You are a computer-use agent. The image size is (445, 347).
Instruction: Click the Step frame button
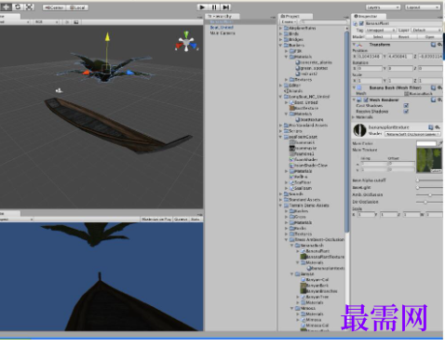coord(225,7)
